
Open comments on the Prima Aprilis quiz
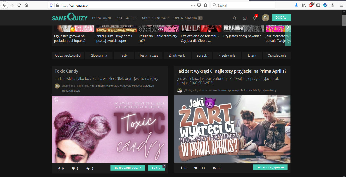214,168
